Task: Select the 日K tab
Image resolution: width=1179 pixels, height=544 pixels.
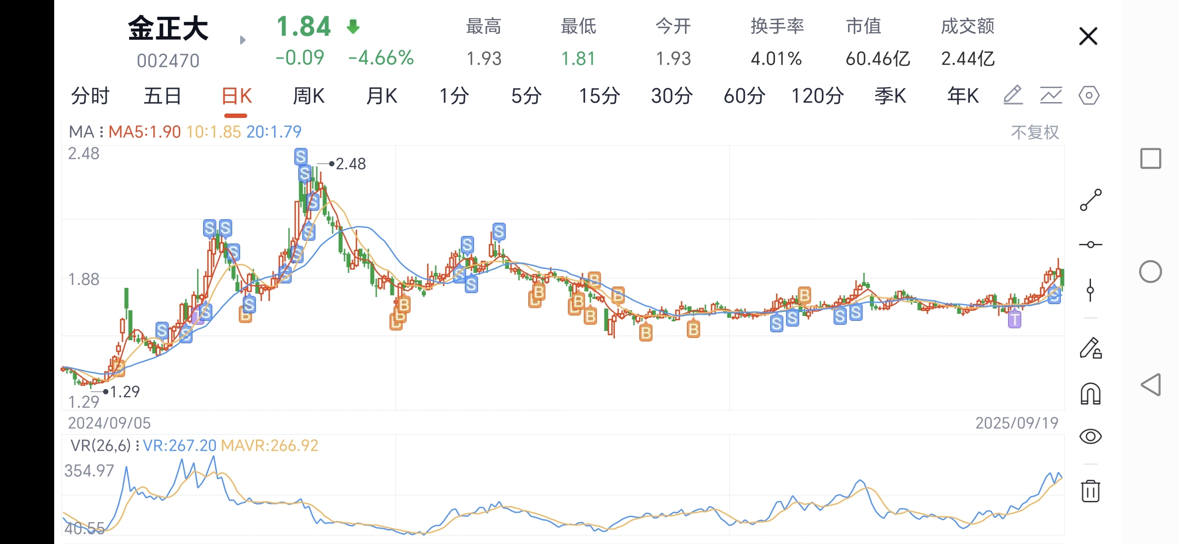Action: [236, 96]
